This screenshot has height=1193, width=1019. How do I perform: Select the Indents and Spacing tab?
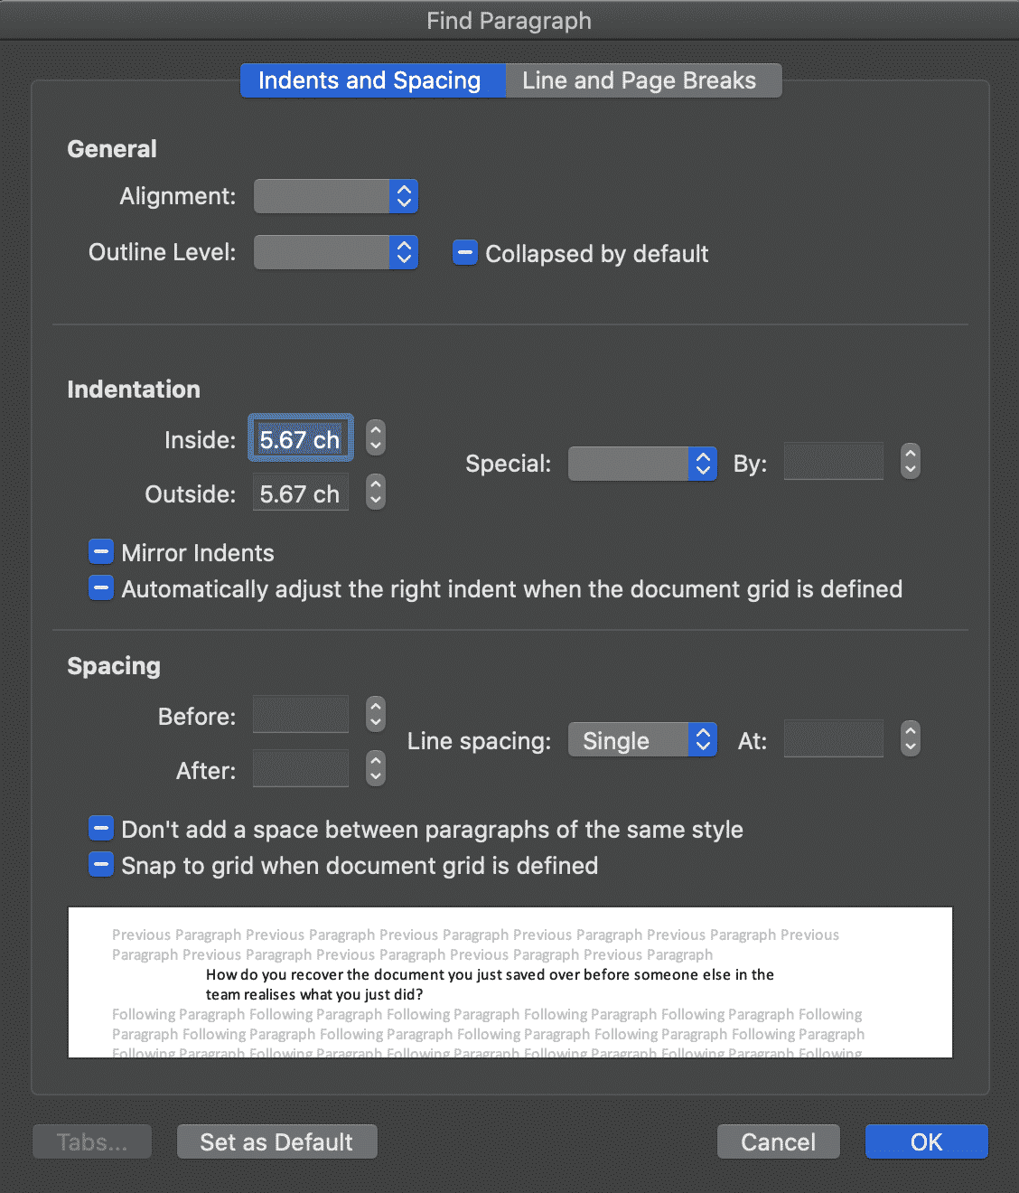[369, 80]
